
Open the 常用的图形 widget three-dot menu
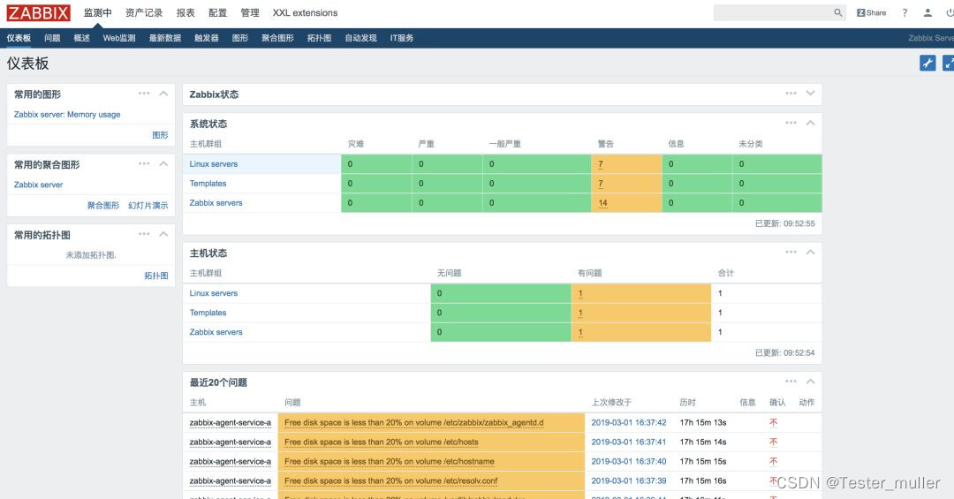[144, 94]
